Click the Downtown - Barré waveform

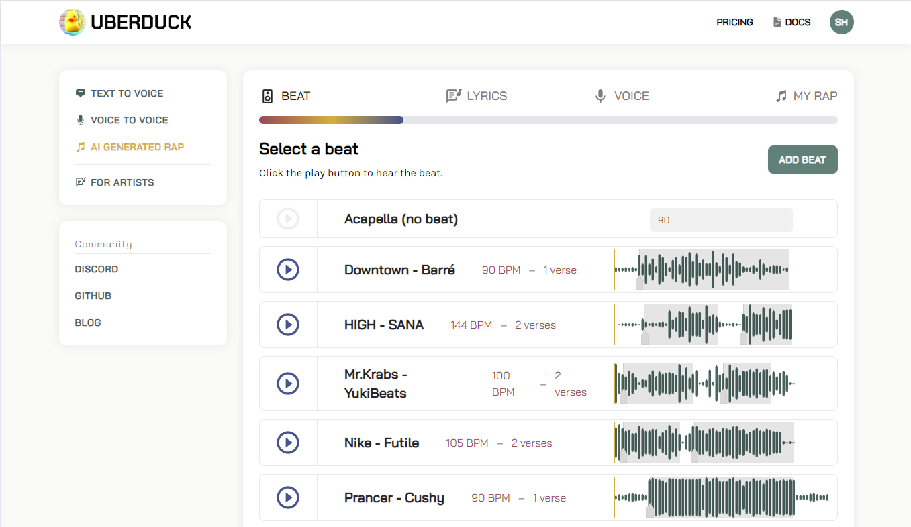pos(702,270)
